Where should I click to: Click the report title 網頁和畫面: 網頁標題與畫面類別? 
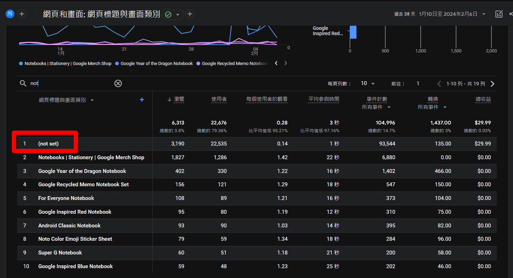point(101,14)
